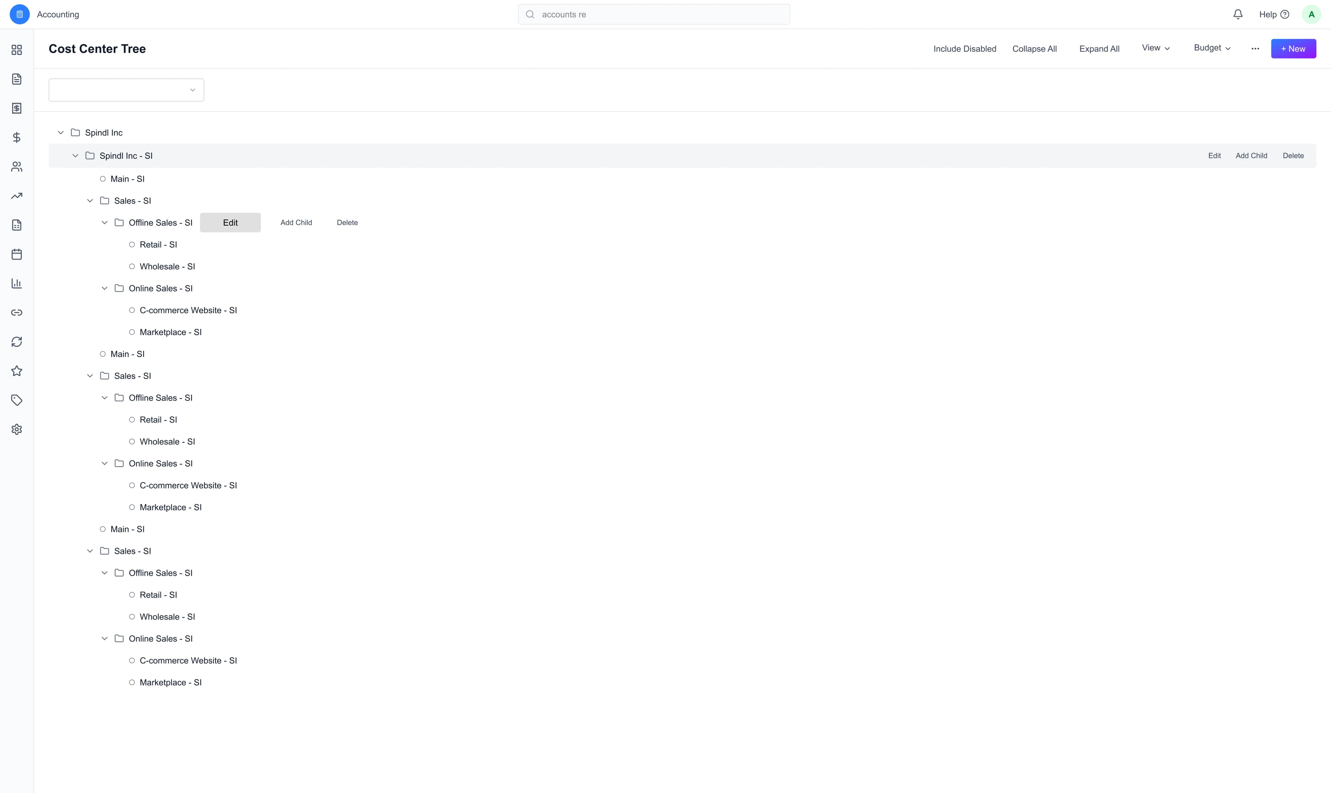The image size is (1331, 793).
Task: Collapse the Offline Sales - SI node
Action: [105, 222]
